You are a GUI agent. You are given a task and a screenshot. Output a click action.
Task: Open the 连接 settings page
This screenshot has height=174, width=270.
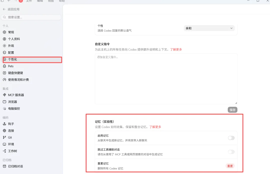tap(31, 130)
